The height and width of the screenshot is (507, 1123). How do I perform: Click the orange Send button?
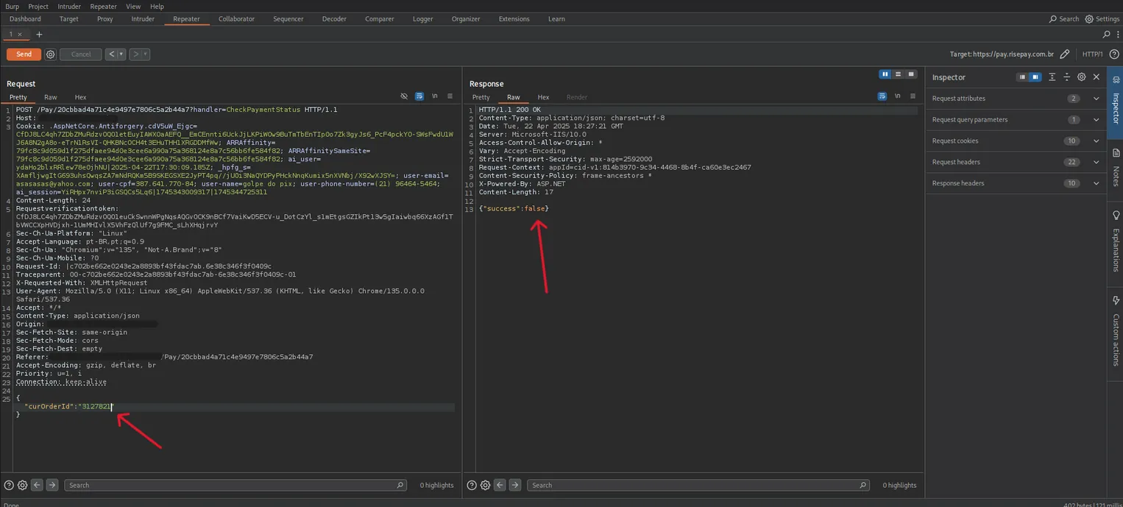24,54
